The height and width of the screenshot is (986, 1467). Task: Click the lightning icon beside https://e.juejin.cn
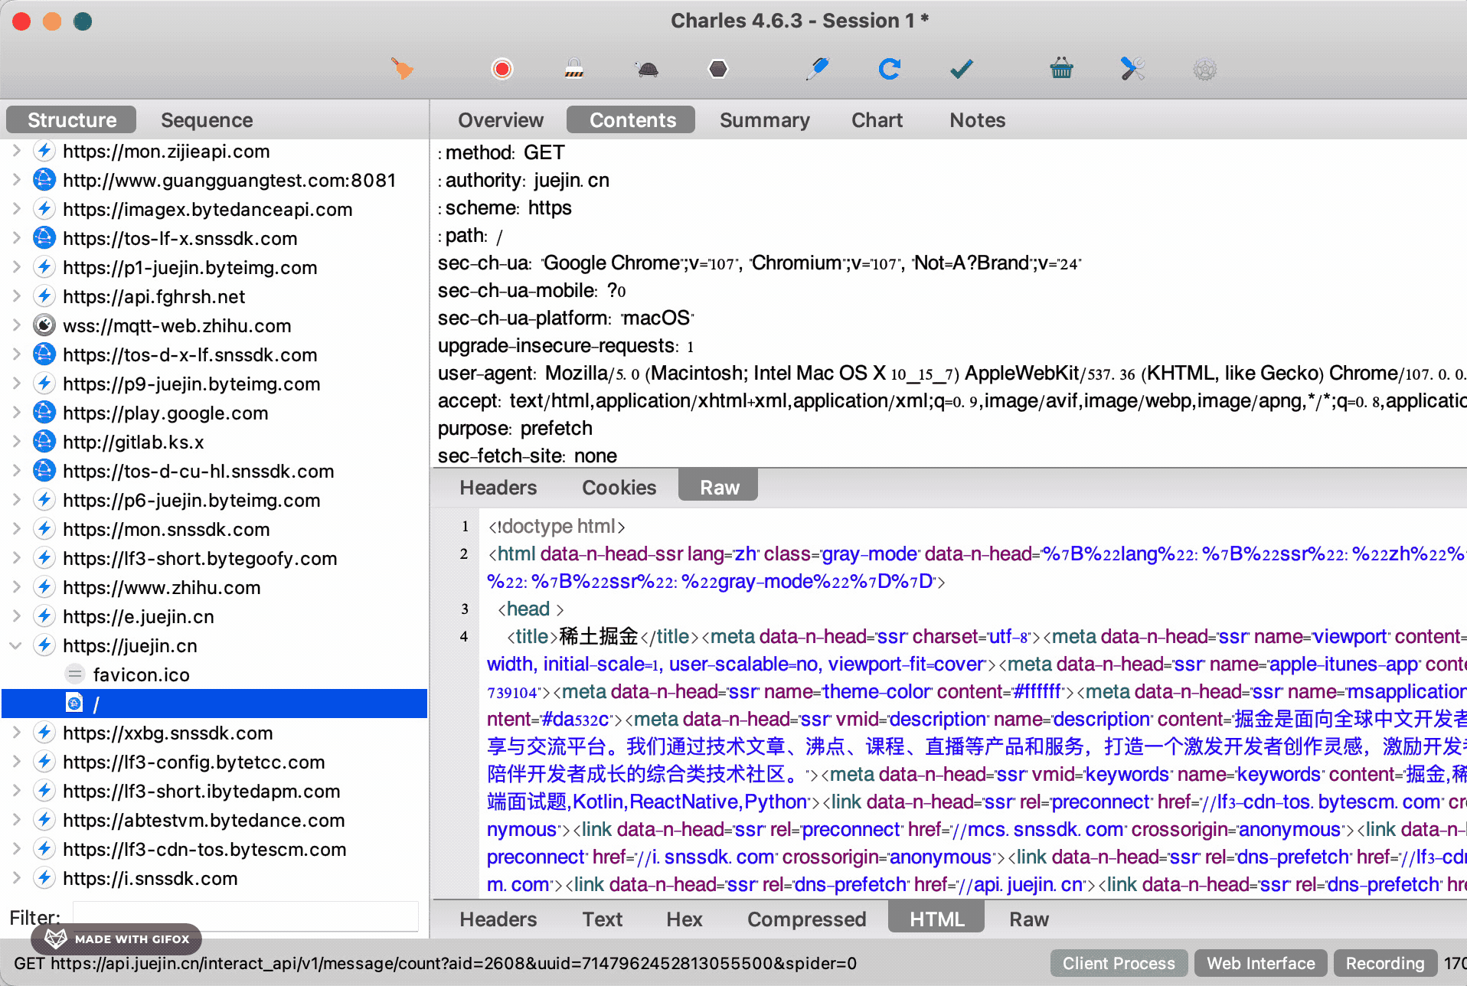point(44,616)
